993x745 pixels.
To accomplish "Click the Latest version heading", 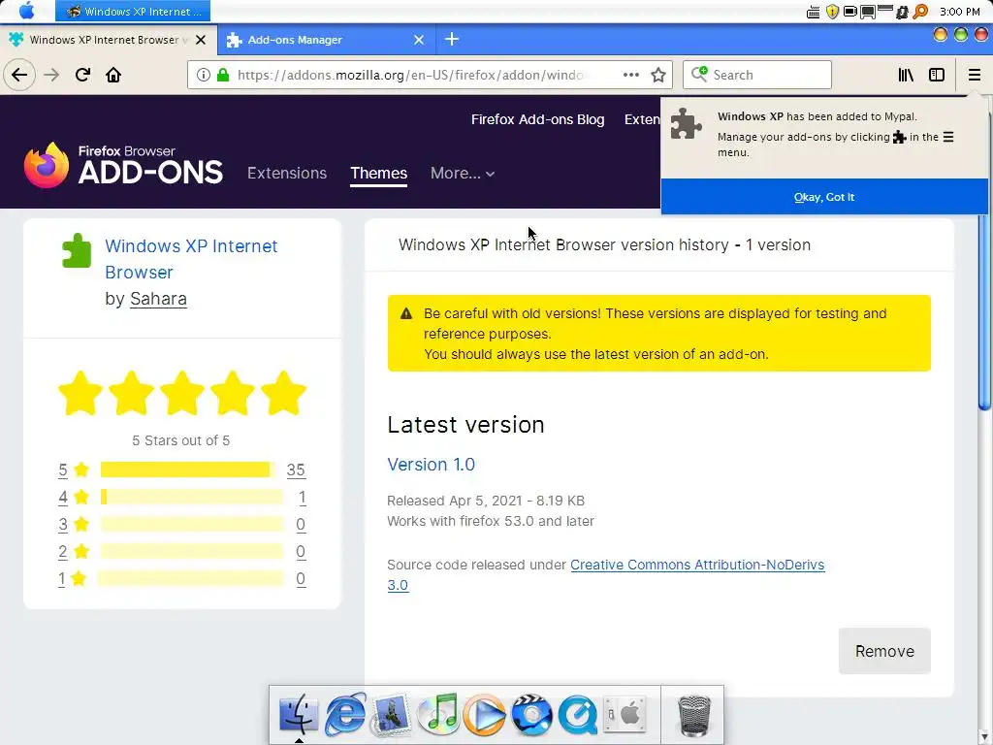I will point(465,425).
